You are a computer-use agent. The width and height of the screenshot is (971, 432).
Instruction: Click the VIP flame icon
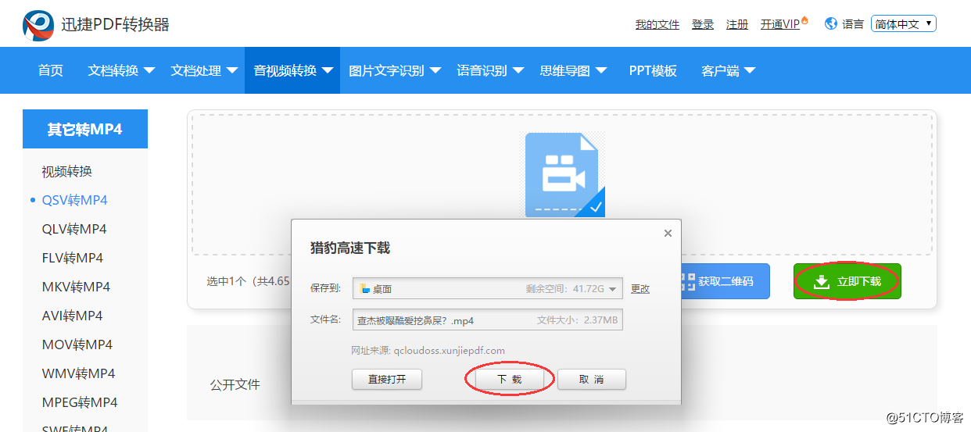pos(805,20)
